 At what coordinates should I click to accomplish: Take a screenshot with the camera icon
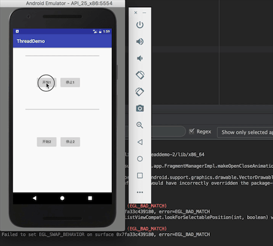(140, 108)
